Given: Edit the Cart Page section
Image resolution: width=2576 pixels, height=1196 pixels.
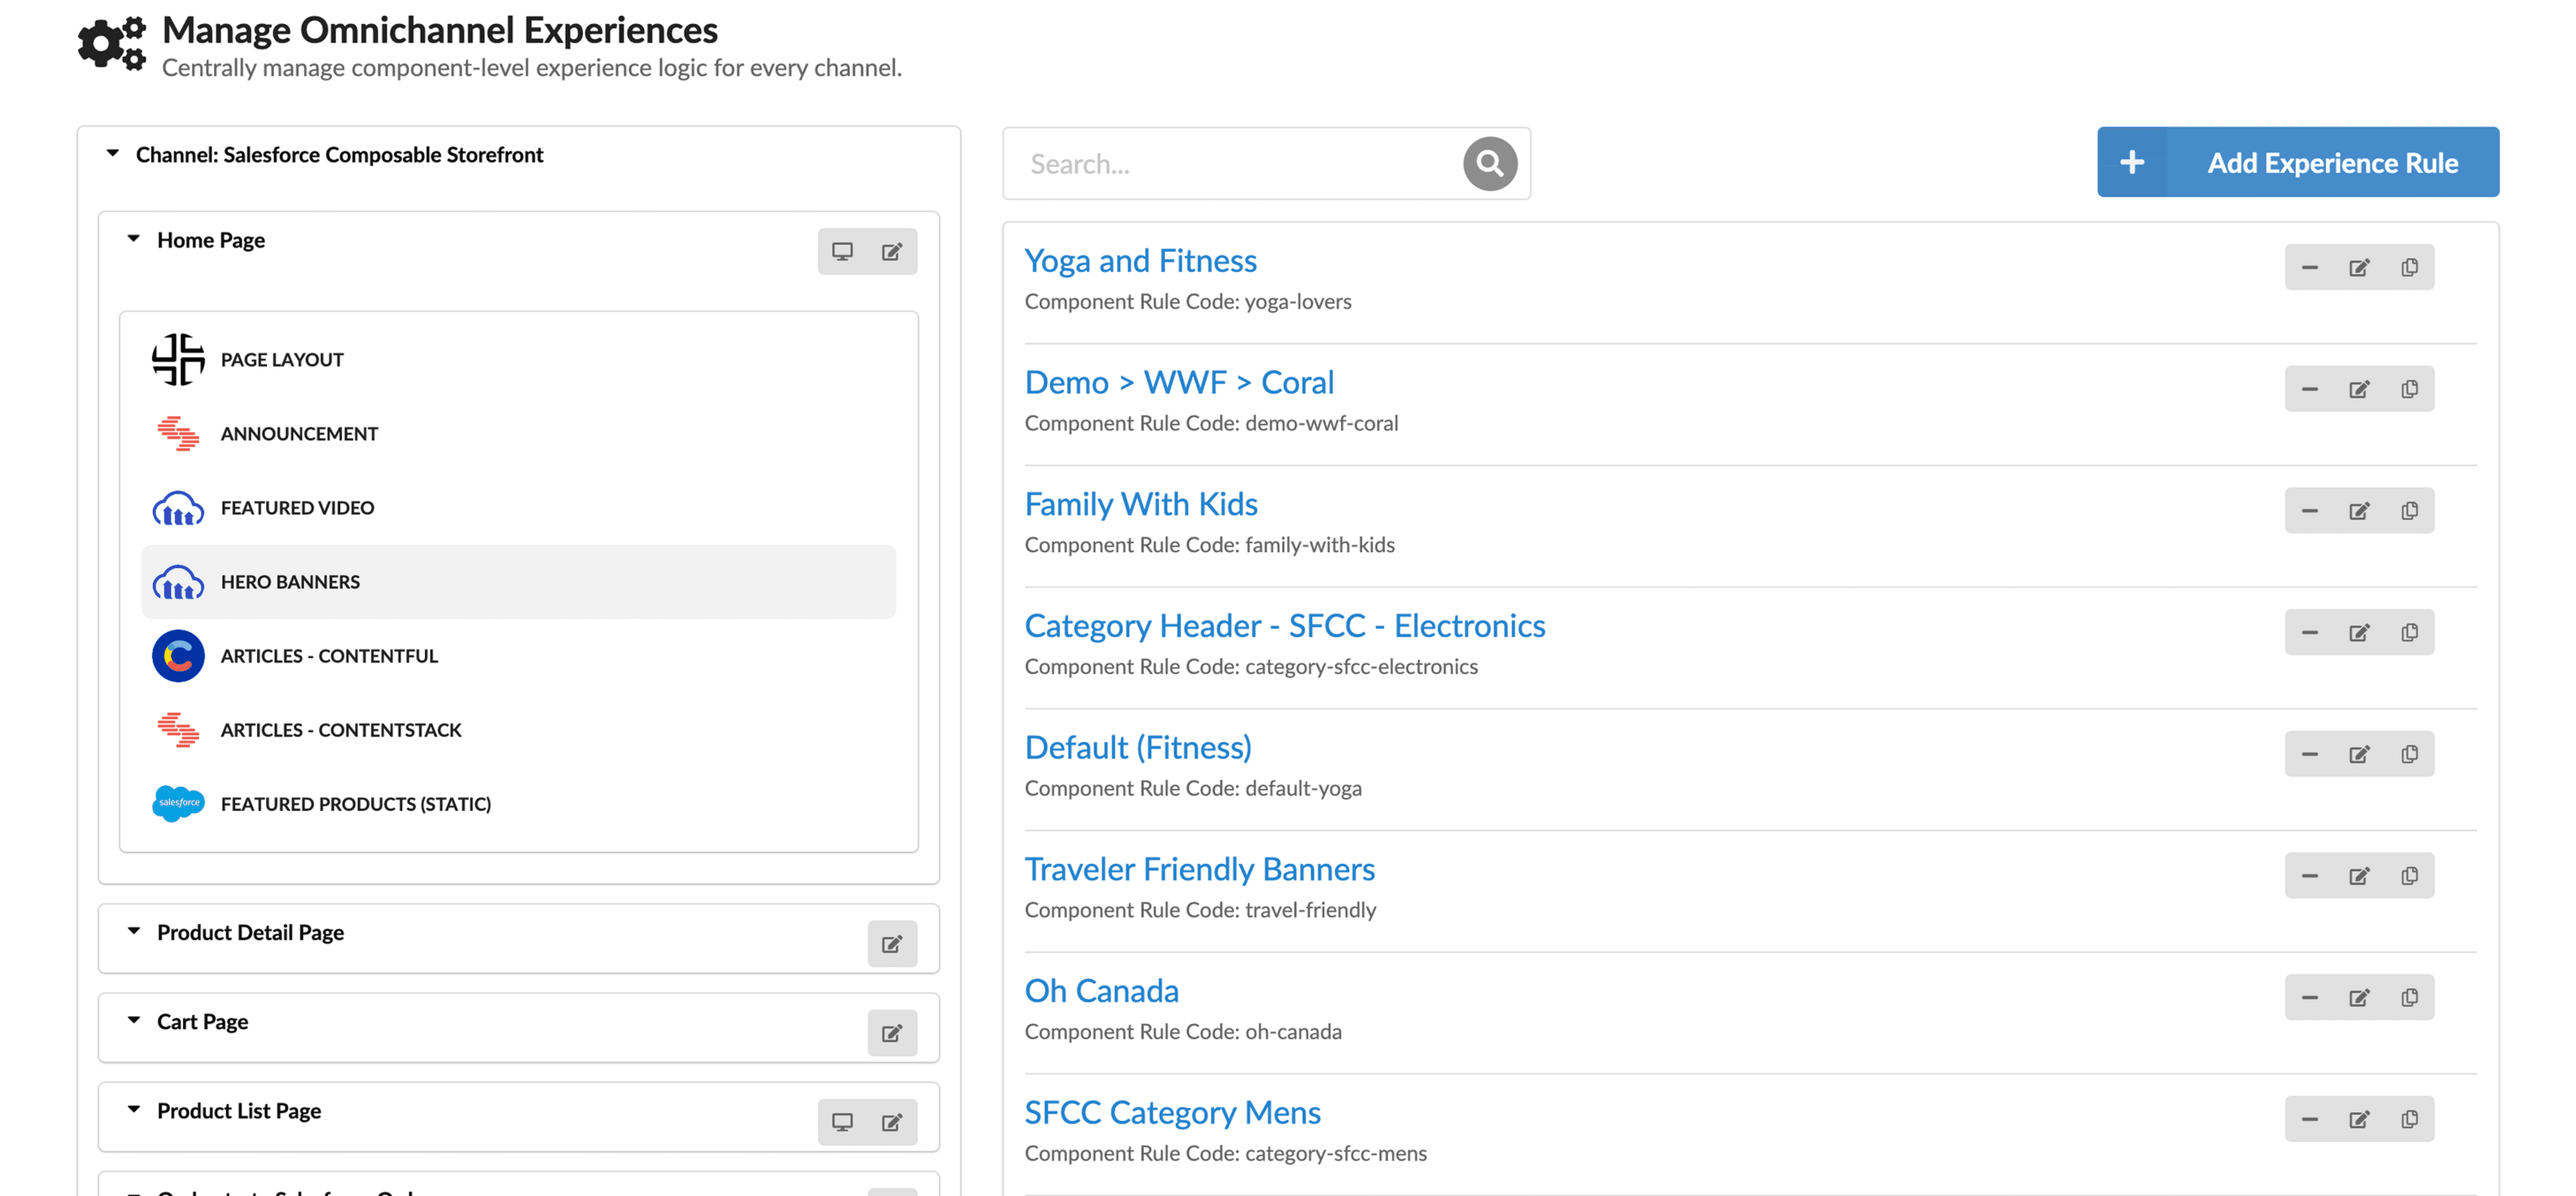Looking at the screenshot, I should (892, 1032).
